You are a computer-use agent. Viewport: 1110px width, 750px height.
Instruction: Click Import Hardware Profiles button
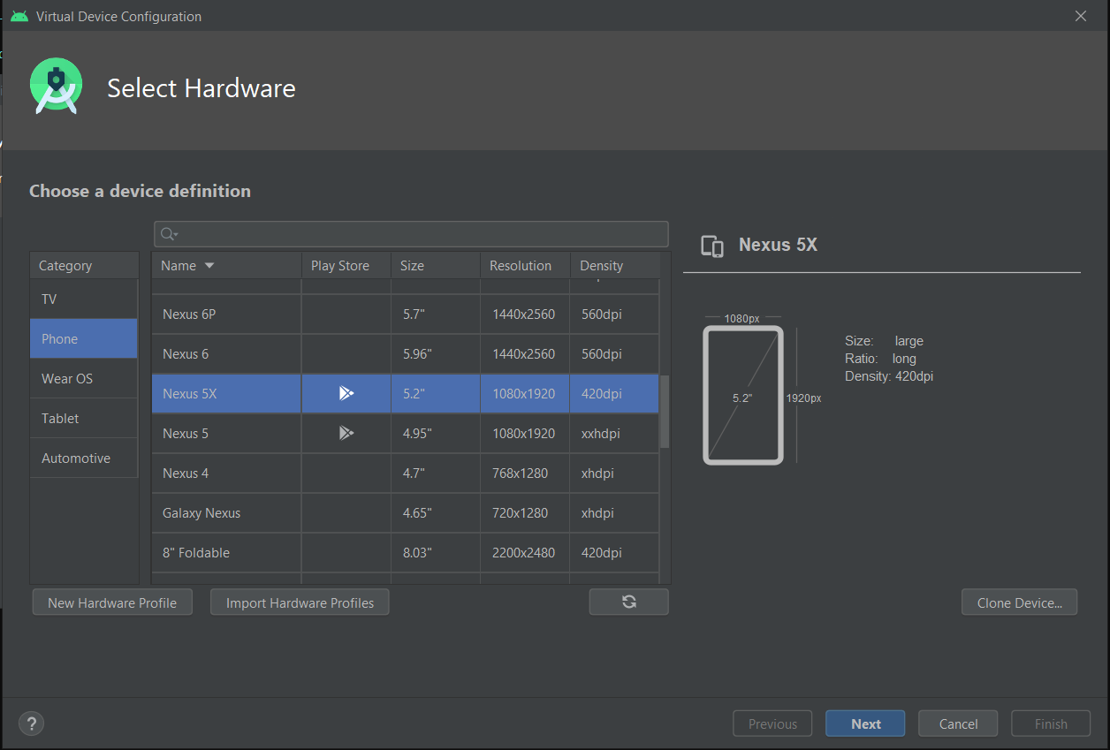tap(300, 602)
